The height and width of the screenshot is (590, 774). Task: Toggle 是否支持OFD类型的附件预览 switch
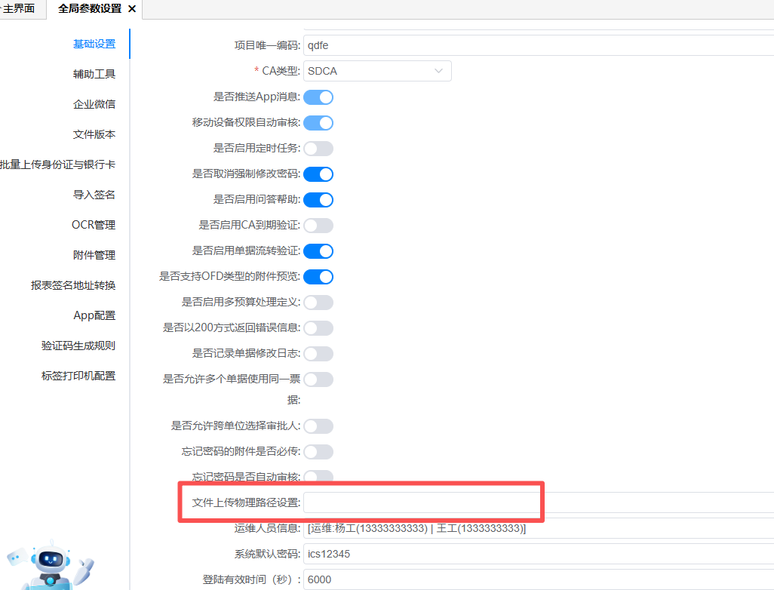tap(318, 277)
